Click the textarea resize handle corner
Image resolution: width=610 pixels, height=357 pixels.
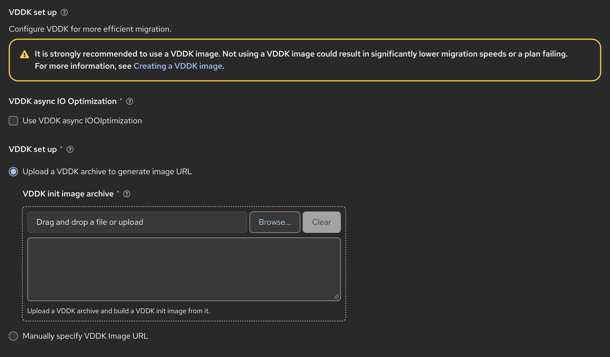[x=336, y=297]
